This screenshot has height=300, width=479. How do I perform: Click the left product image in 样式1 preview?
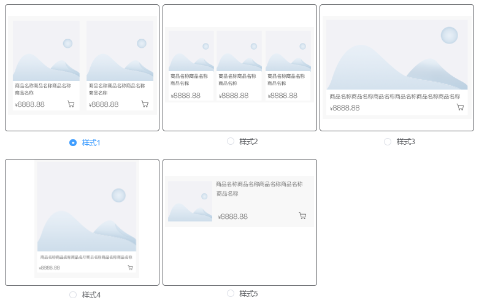(46, 51)
